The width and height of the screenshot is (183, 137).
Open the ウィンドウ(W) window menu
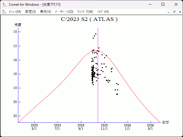click(x=85, y=12)
